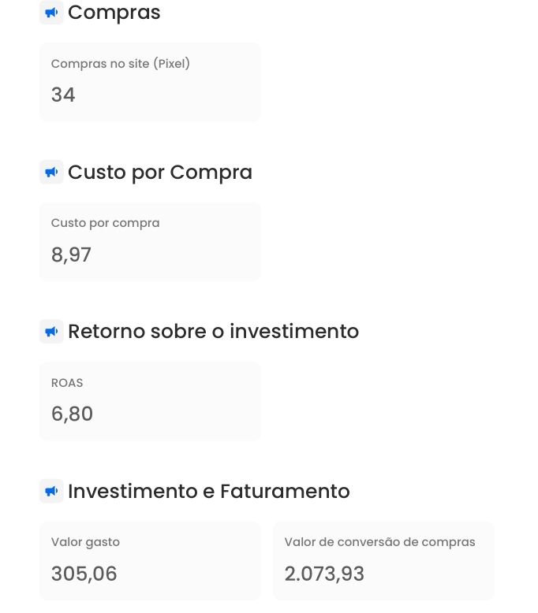The height and width of the screenshot is (613, 538).
Task: Click the Valor gasto label
Action: [85, 542]
